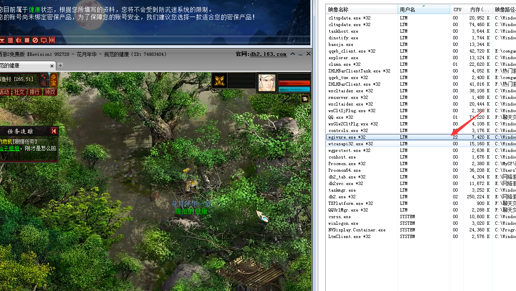
Task: Sort processes by 内存 column header
Action: point(478,10)
